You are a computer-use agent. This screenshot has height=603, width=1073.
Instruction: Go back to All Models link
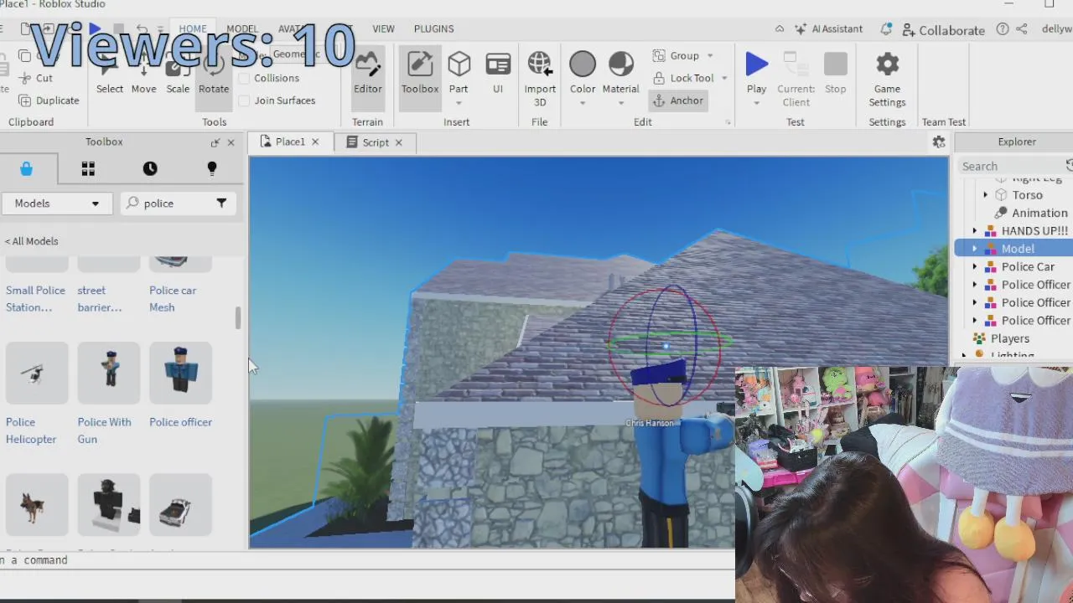coord(32,241)
